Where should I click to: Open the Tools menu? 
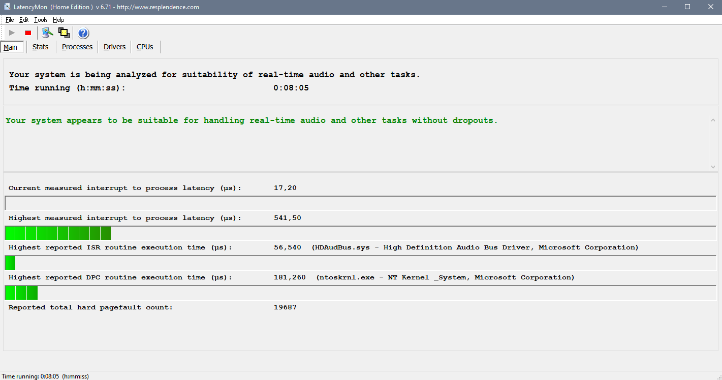pos(41,20)
